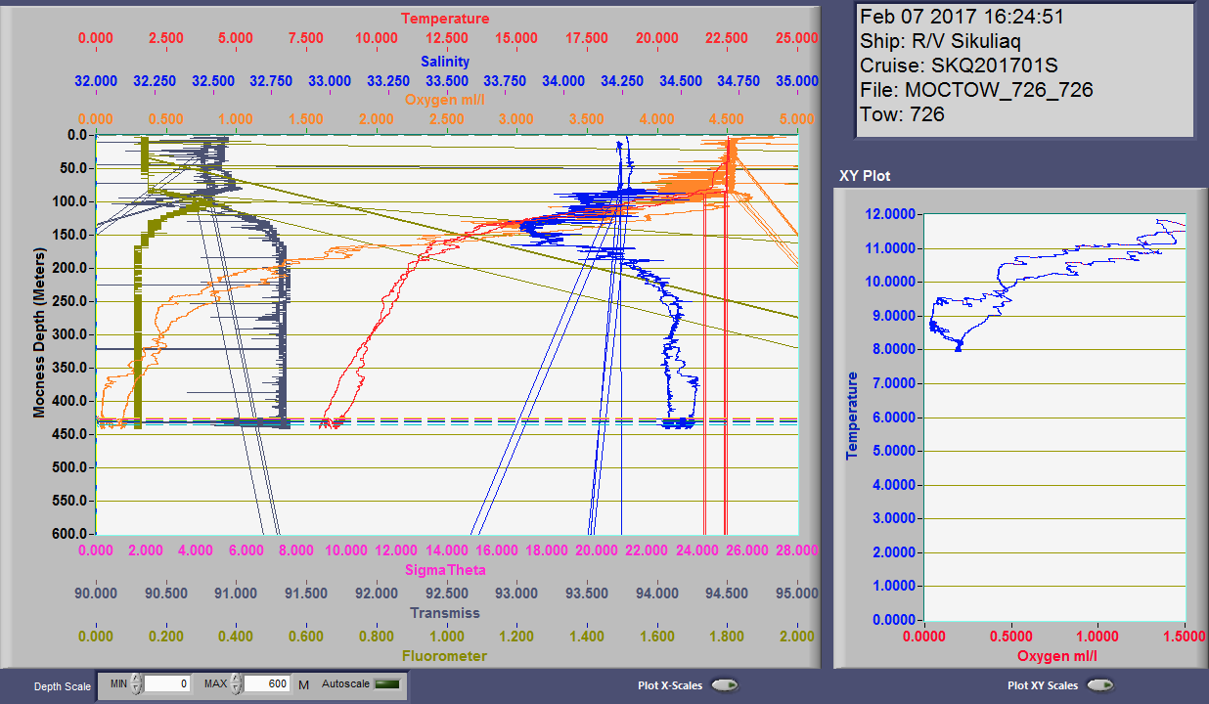Click the Transmiss axis value 90.000

tap(96, 593)
